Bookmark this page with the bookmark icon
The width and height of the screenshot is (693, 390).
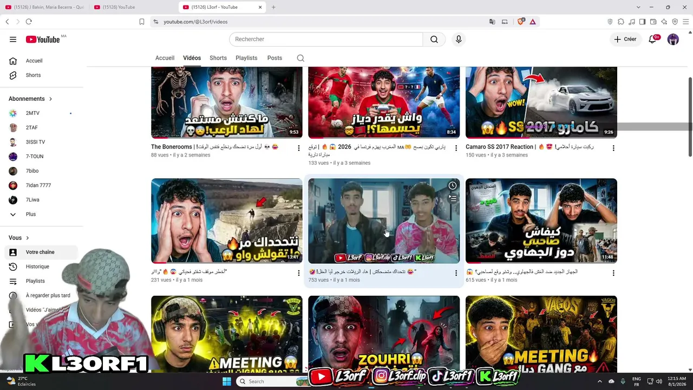pyautogui.click(x=142, y=22)
